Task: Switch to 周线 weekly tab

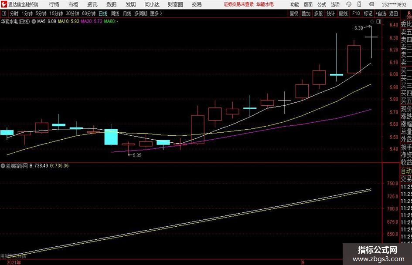Action: coord(115,13)
